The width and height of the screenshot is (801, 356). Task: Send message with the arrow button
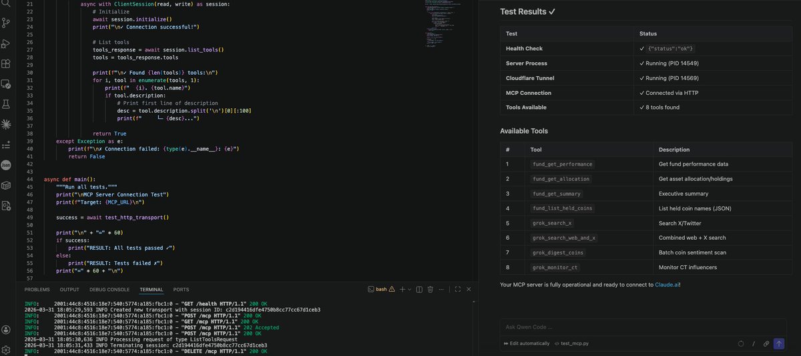[778, 343]
